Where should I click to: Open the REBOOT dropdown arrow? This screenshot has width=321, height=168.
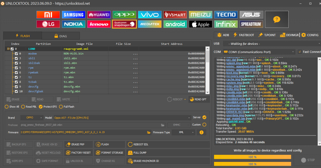pos(185,100)
